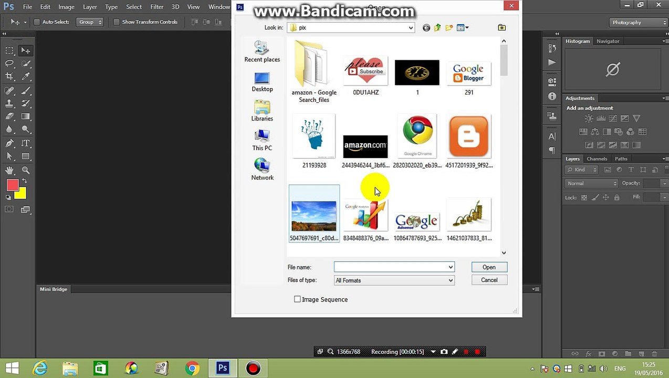
Task: Check the Image Sequence checkbox
Action: coord(297,299)
